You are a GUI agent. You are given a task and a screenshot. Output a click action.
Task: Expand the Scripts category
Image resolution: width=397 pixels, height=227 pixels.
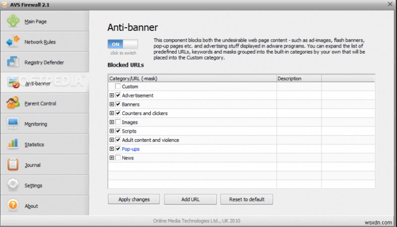(112, 131)
